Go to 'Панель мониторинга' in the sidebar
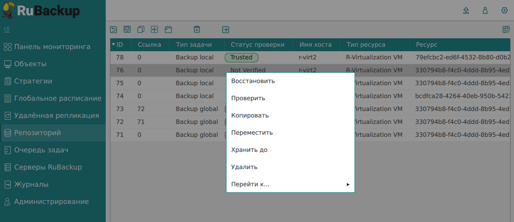 (x=52, y=47)
